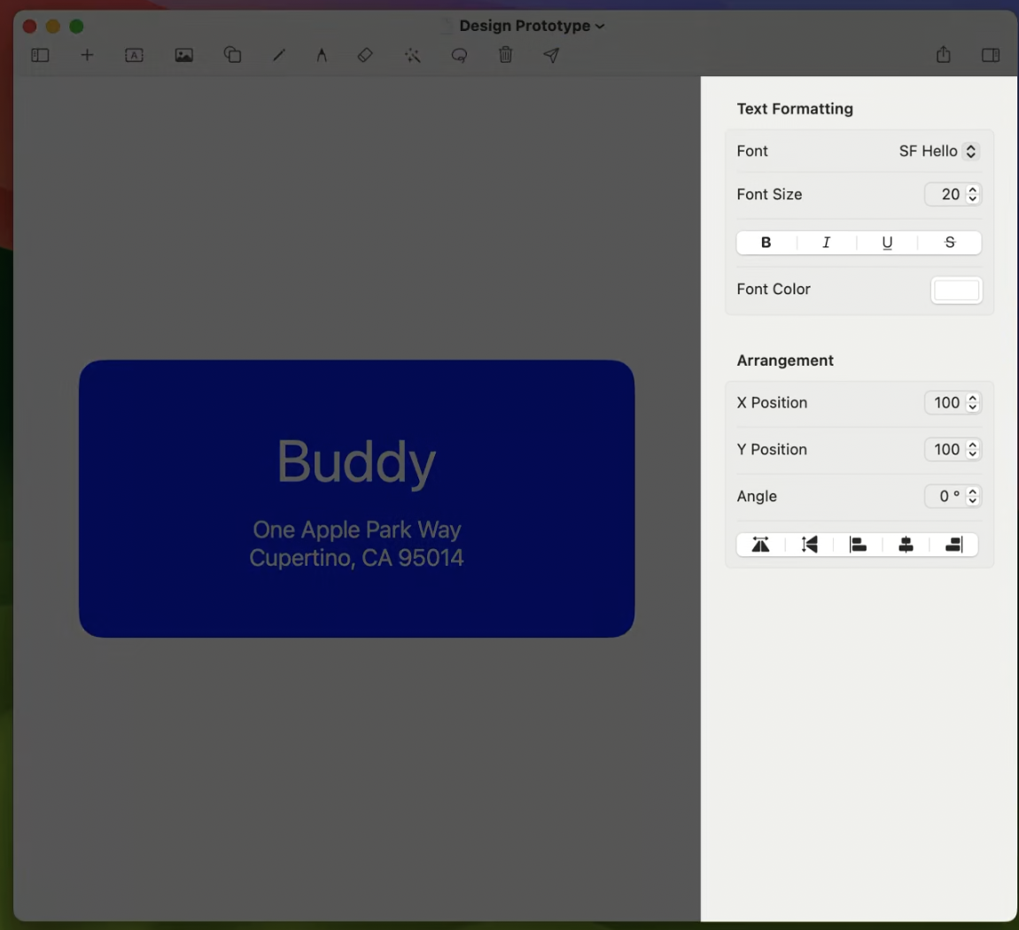Viewport: 1019px width, 930px height.
Task: Click the Text Formatting heading
Action: click(795, 109)
